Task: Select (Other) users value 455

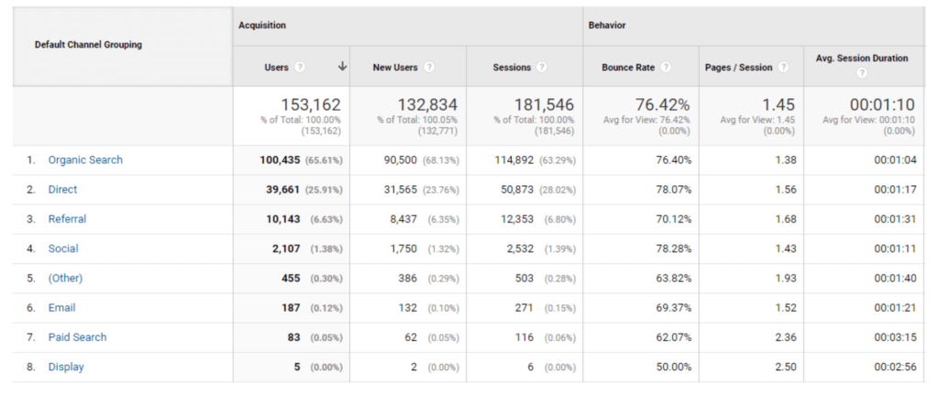Action: 291,279
